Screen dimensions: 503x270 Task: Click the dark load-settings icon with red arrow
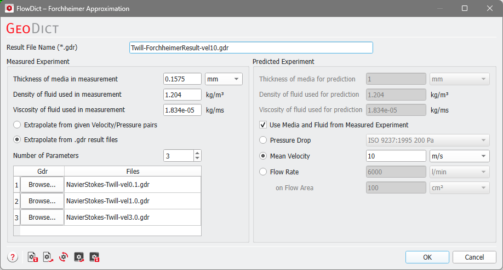click(79, 257)
